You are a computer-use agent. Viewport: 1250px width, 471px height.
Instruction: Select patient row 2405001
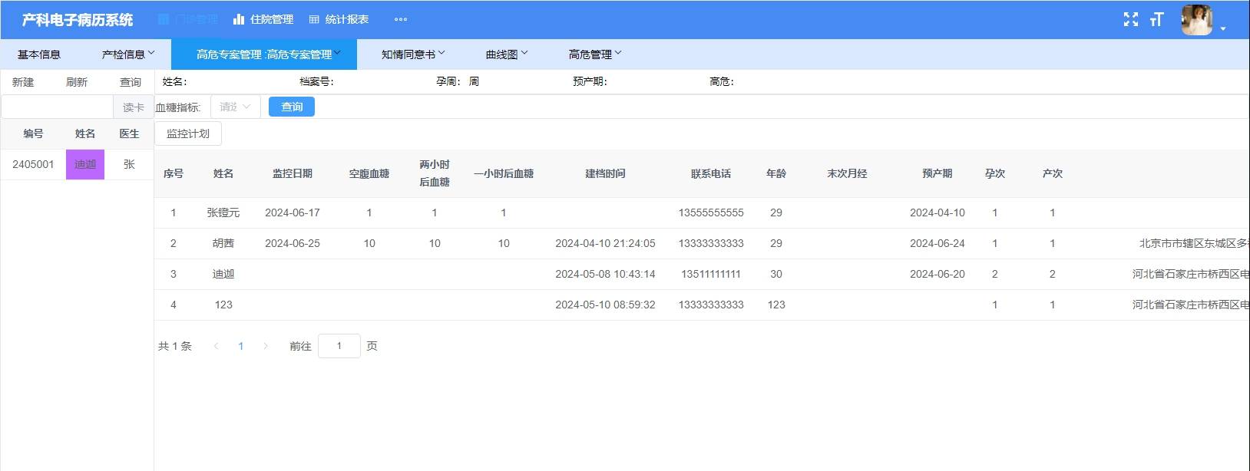pos(77,164)
